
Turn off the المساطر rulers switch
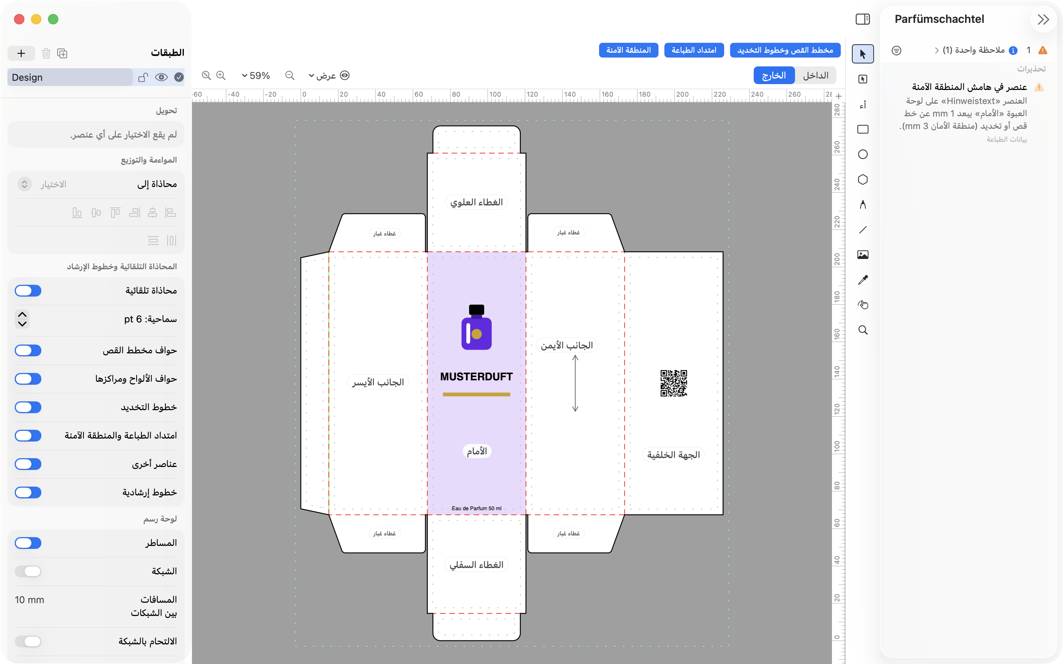tap(28, 543)
